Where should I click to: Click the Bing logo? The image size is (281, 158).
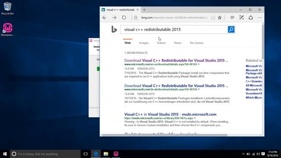pos(114,29)
